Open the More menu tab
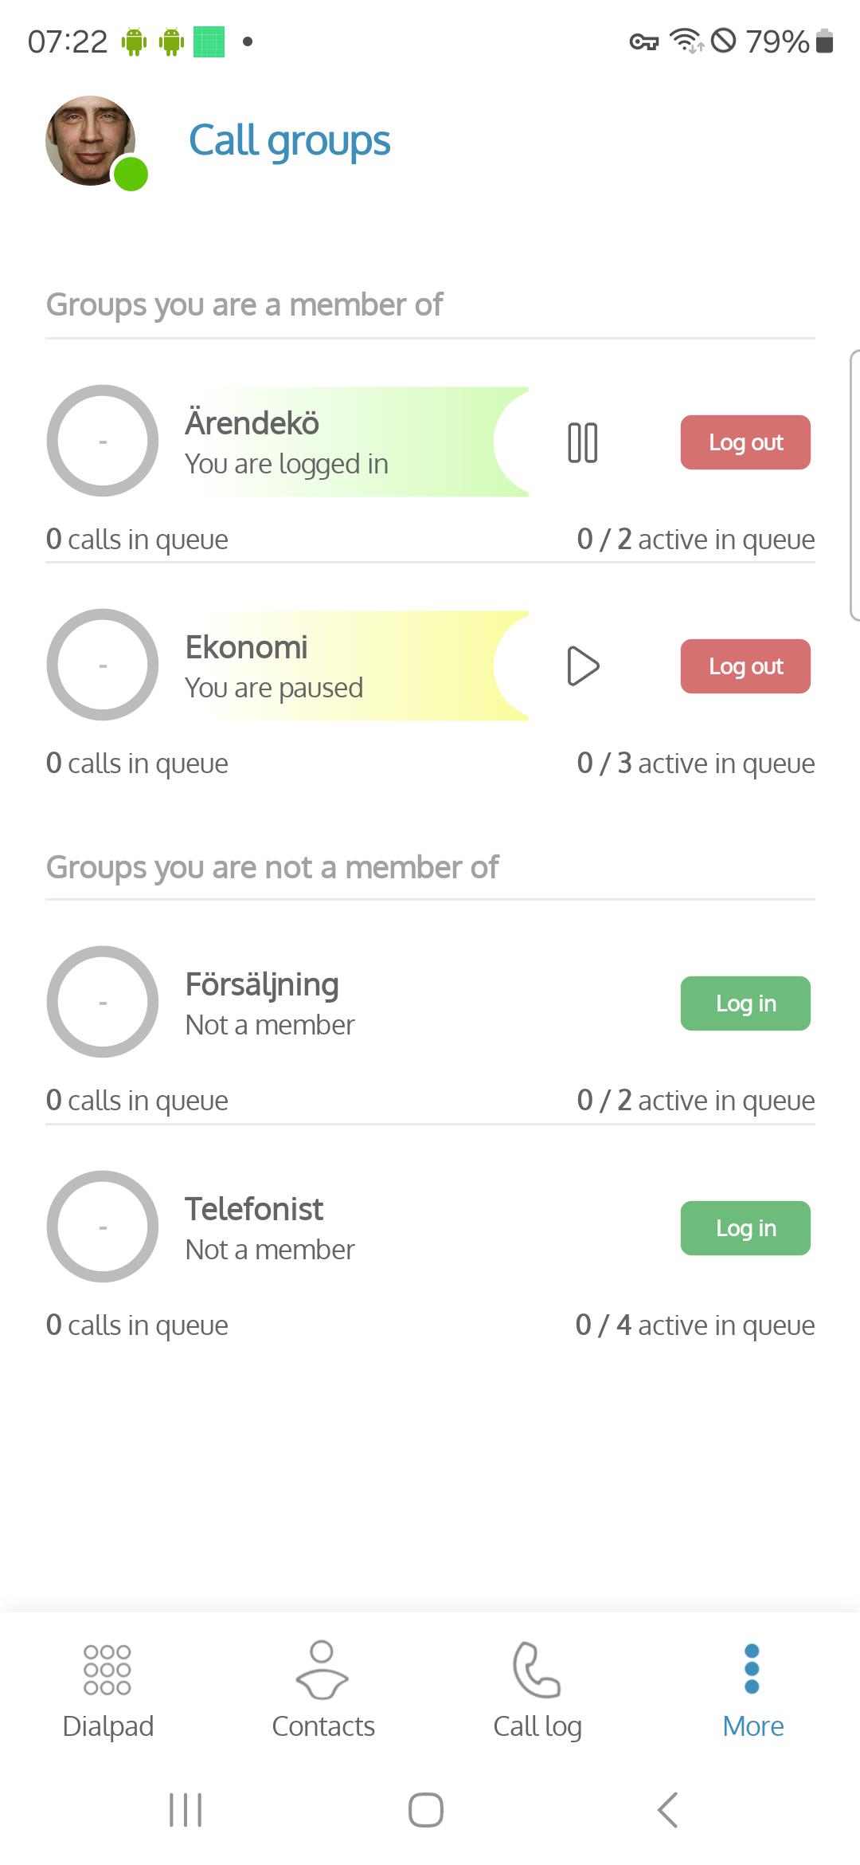860x1865 pixels. coord(752,1690)
